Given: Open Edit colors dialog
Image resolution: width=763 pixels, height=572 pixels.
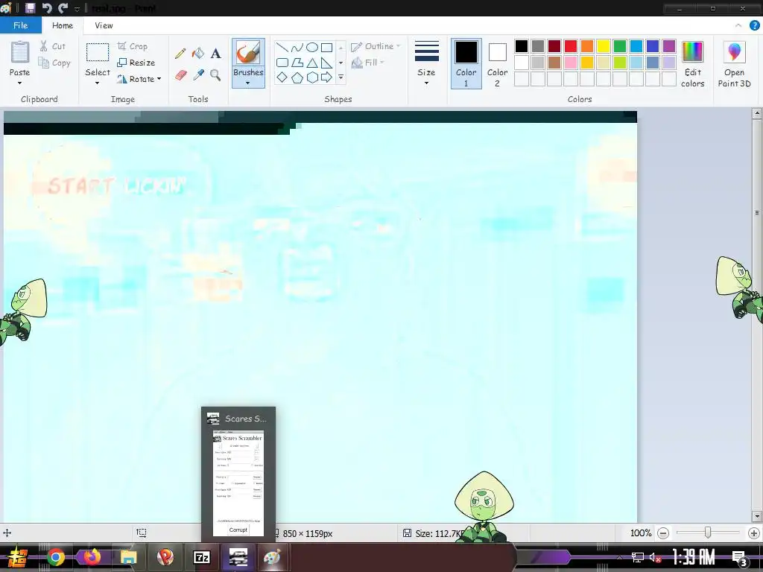Looking at the screenshot, I should click(692, 64).
